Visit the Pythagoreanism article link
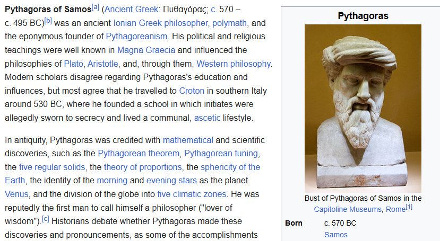The width and height of the screenshot is (440, 241). pyautogui.click(x=136, y=37)
